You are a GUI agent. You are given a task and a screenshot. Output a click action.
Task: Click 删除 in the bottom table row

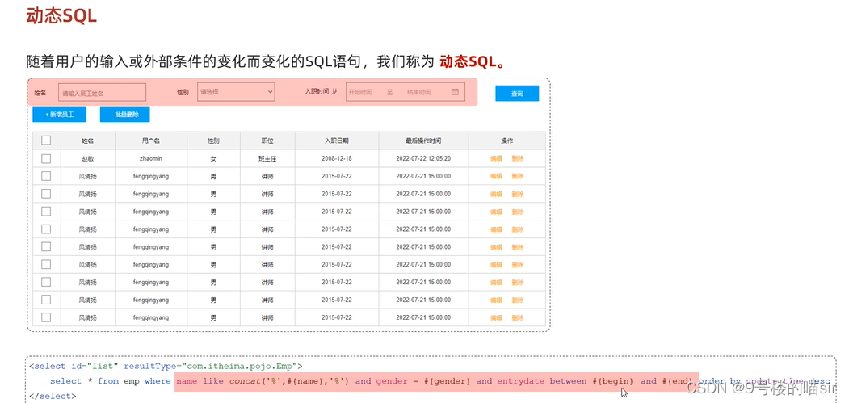[518, 317]
